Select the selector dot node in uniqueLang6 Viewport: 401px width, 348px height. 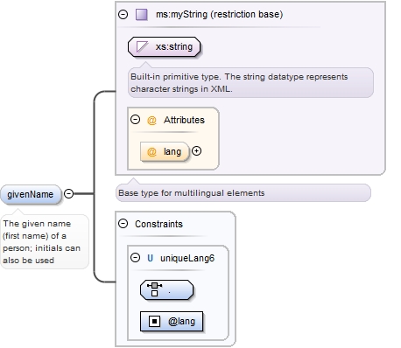[x=166, y=289]
